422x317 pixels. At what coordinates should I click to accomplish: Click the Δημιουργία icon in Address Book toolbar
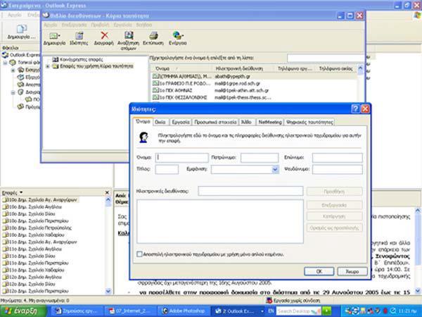click(x=54, y=36)
